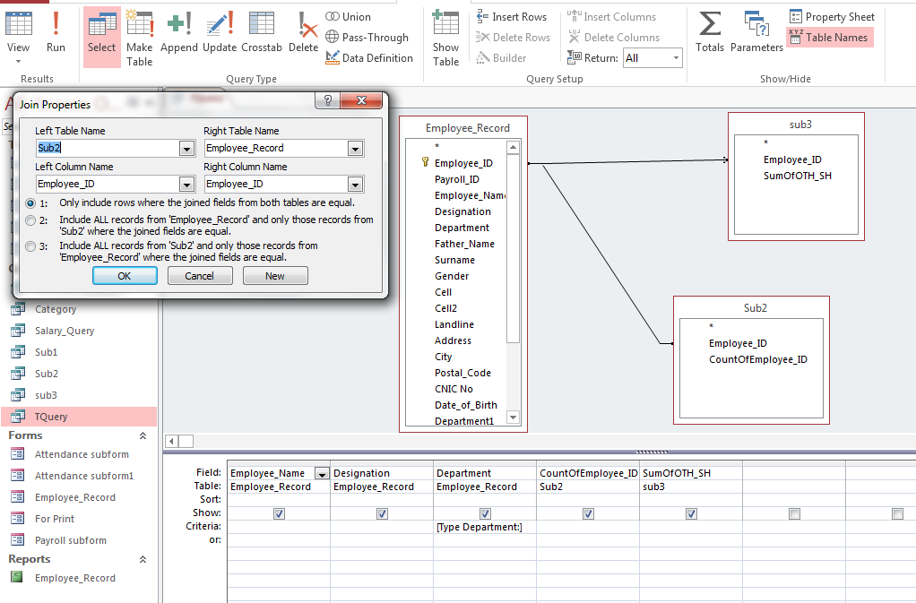Close the Join Properties dialog
Screen dimensions: 916x603
pyautogui.click(x=361, y=100)
